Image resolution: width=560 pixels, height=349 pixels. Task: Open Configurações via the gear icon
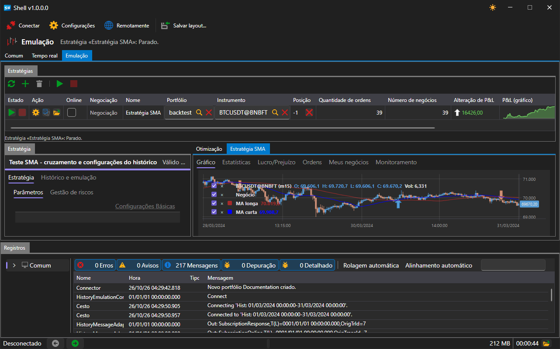pyautogui.click(x=54, y=26)
